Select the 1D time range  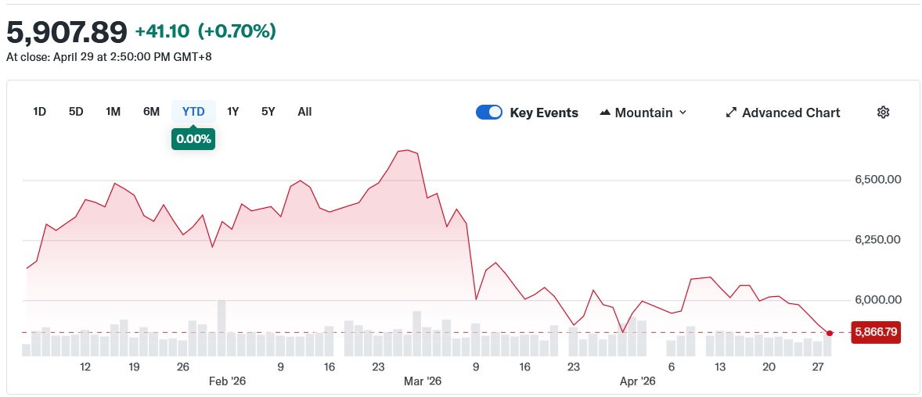tap(39, 112)
